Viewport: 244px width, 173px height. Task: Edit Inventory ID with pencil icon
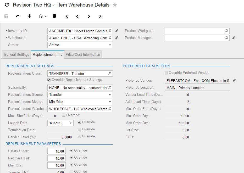117,31
